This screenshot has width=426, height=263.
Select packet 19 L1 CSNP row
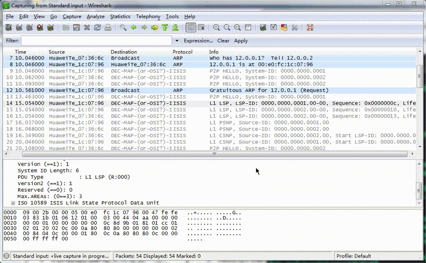[209, 135]
